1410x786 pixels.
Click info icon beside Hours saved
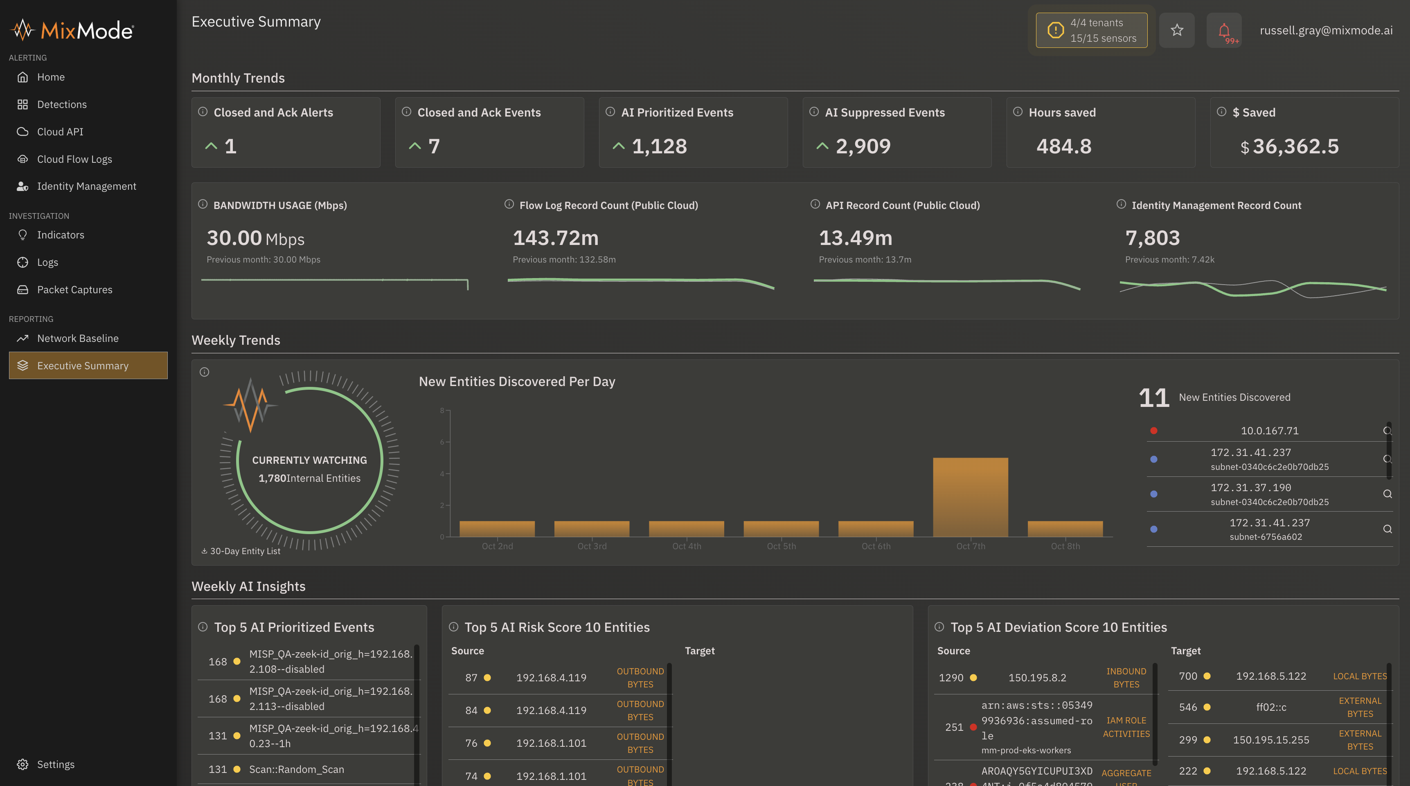(x=1018, y=112)
